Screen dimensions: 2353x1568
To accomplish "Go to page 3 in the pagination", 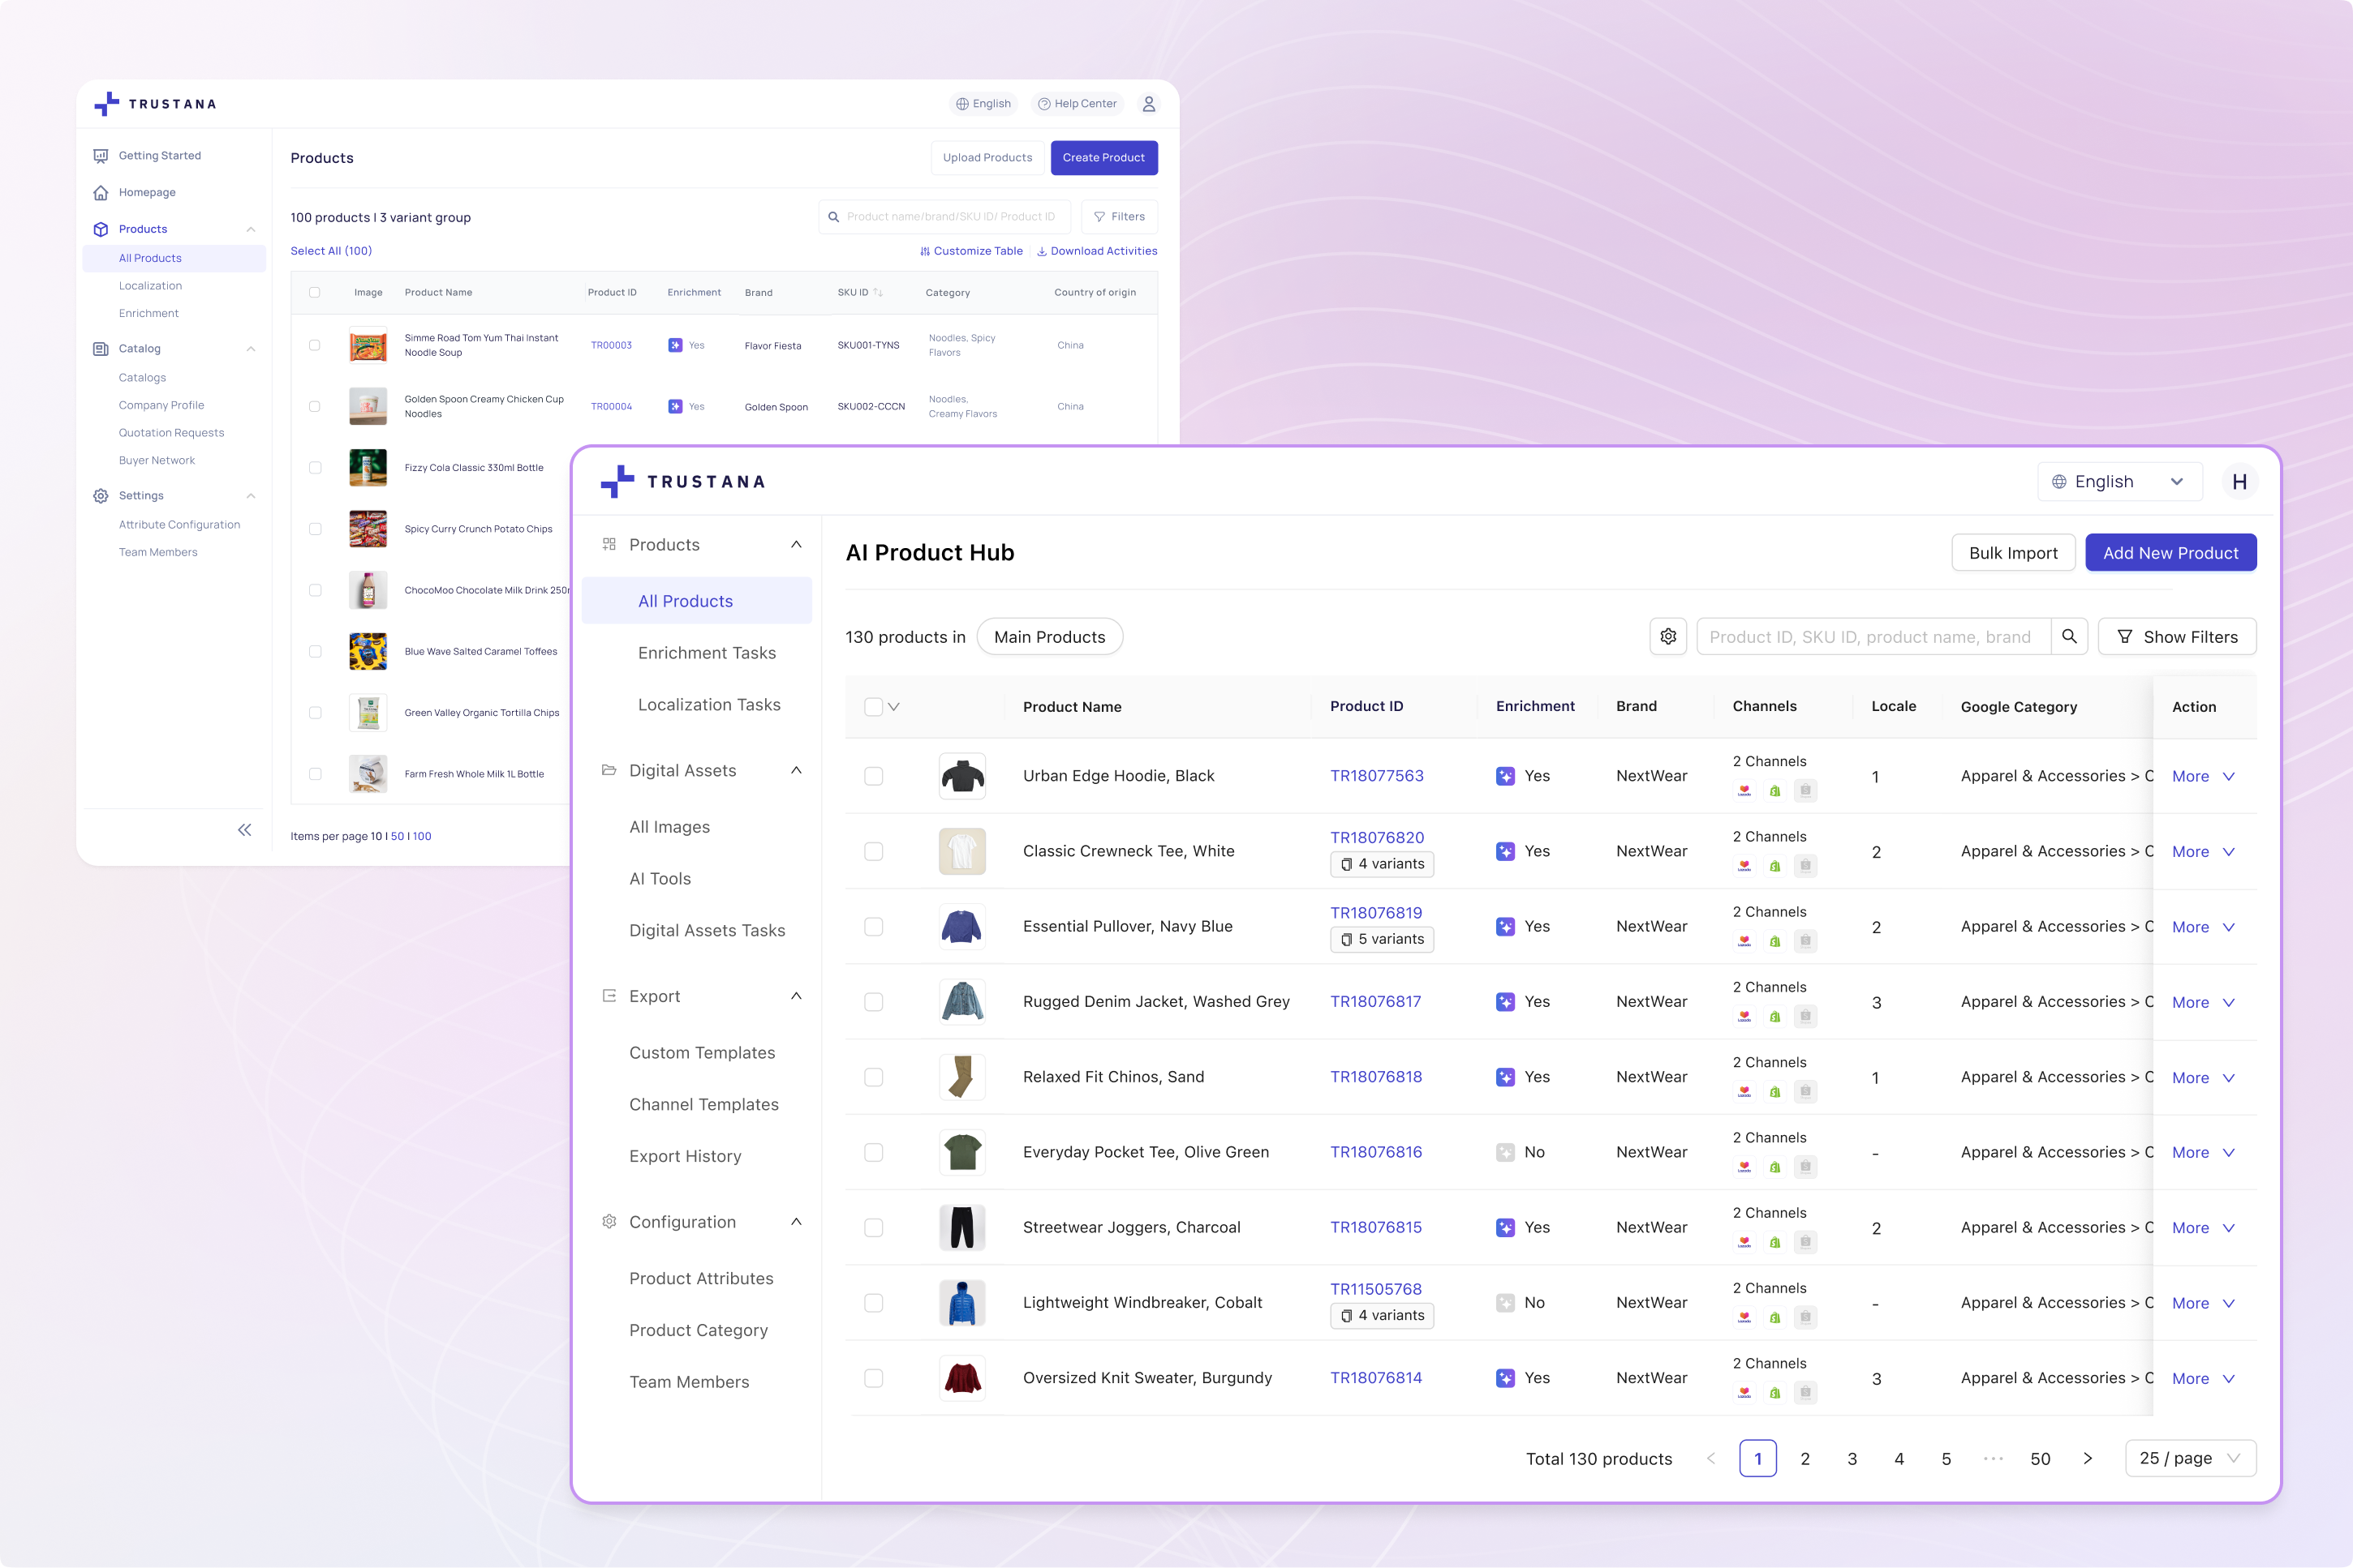I will pos(1852,1459).
